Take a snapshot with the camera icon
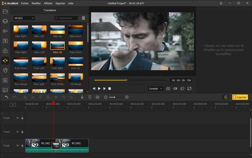Screen dimensions: 252x158 click(168, 89)
